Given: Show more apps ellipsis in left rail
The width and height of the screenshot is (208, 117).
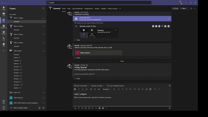Looking at the screenshot, I should point(4,51).
